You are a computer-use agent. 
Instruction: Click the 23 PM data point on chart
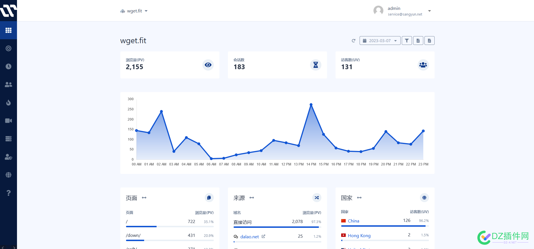(423, 131)
